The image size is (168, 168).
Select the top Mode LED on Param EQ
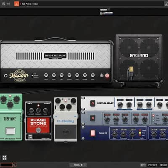[x=140, y=131]
